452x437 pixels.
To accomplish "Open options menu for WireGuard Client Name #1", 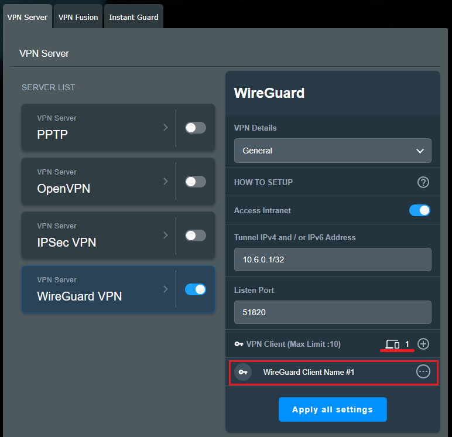I will [423, 371].
